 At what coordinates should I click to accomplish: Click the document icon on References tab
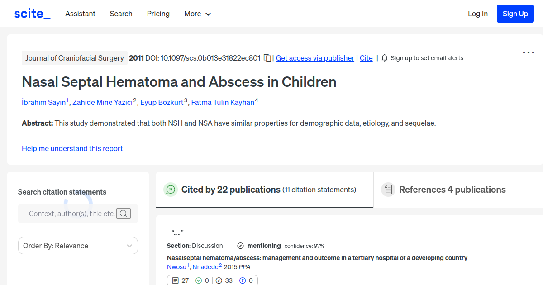click(x=388, y=189)
